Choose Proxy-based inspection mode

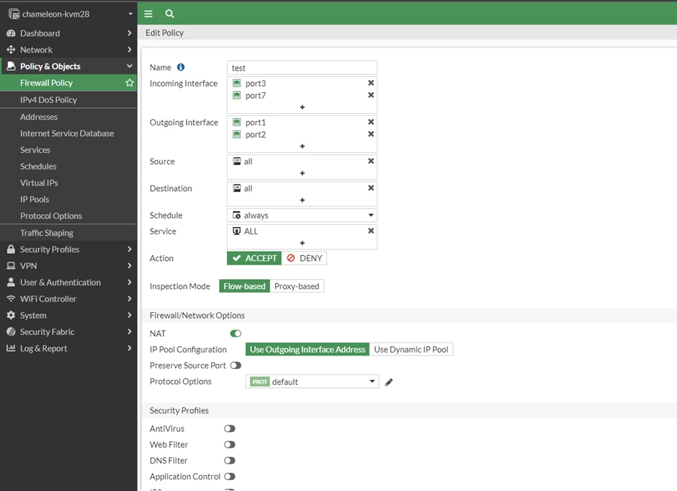297,286
